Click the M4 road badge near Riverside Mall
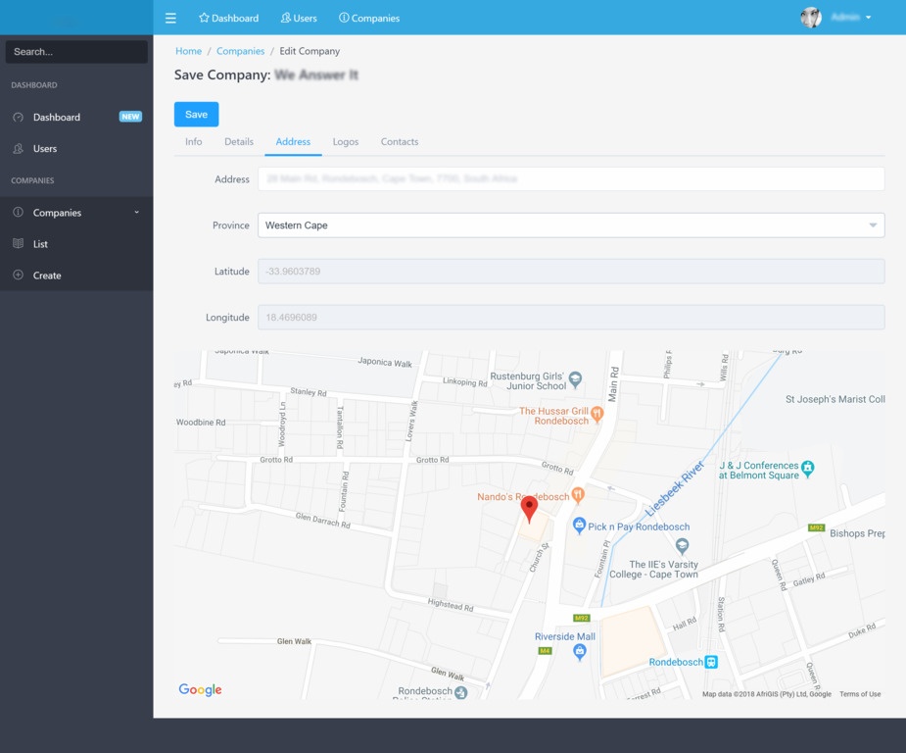Viewport: 906px width, 753px height. click(545, 651)
